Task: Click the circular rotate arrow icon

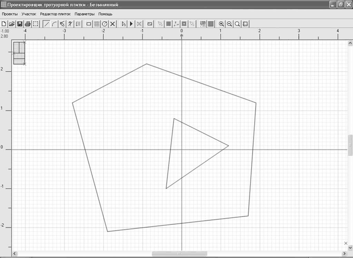Action: (104, 24)
